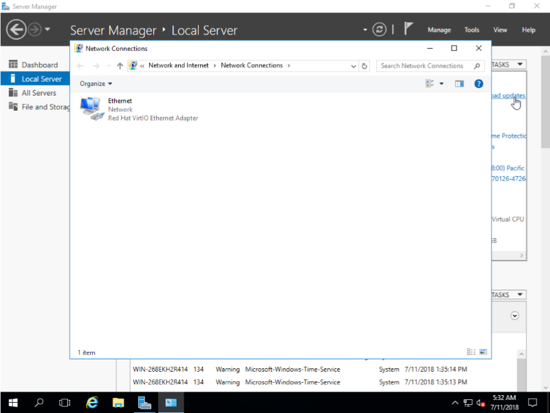Viewport: 550px width, 413px height.
Task: Show hidden system tray icons
Action: (455, 403)
